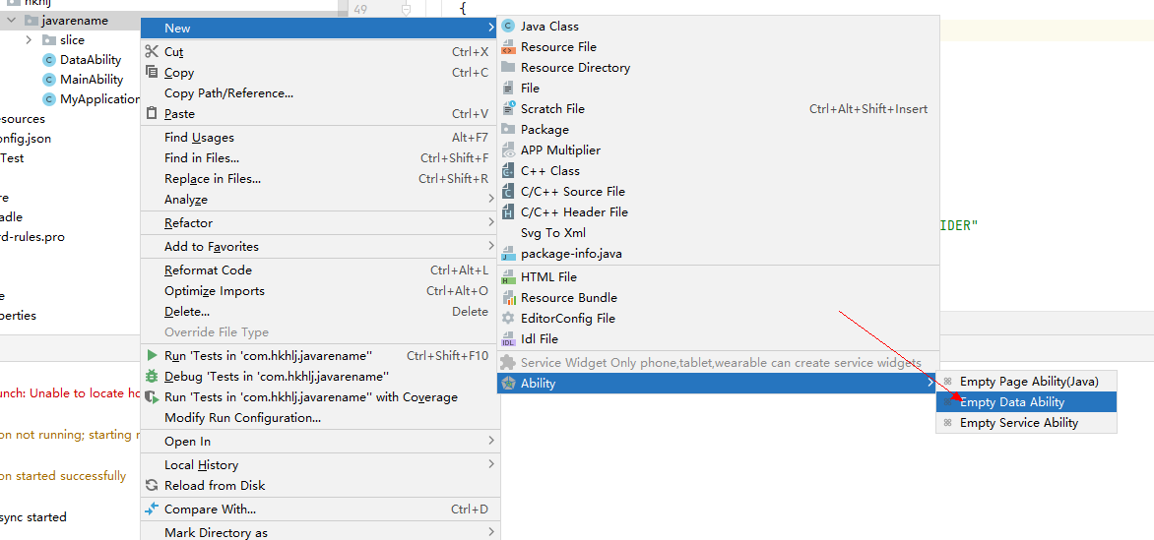The width and height of the screenshot is (1154, 540).
Task: Open the Open In submenu arrow
Action: (490, 441)
